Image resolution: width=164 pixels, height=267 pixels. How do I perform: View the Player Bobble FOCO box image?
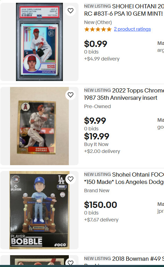40,210
